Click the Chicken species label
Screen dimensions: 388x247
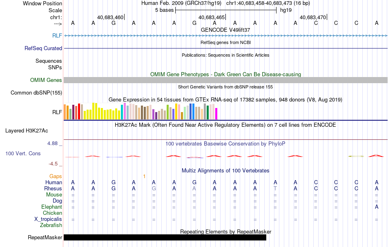[x=52, y=213]
